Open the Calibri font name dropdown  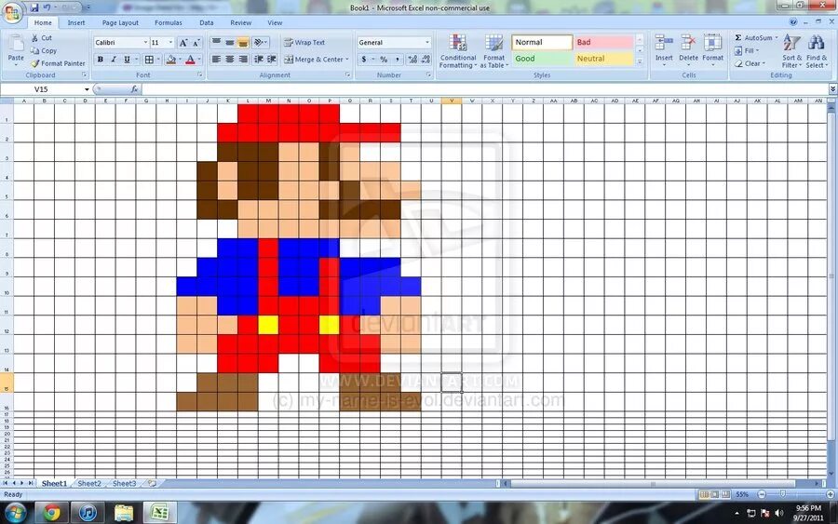point(145,42)
